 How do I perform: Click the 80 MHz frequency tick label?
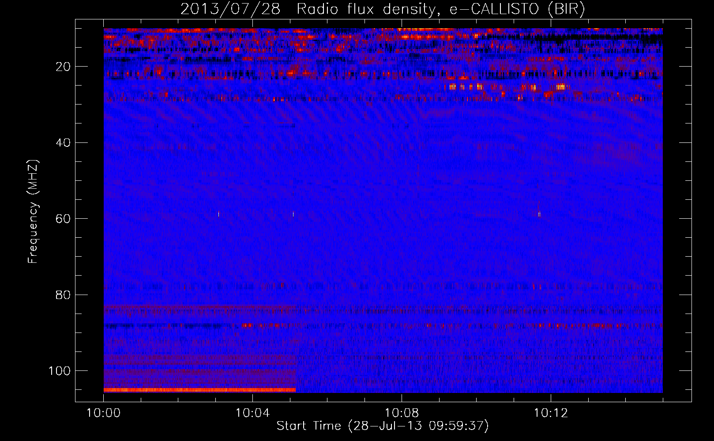click(63, 295)
